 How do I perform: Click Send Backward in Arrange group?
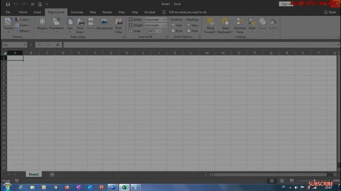pyautogui.click(x=225, y=26)
